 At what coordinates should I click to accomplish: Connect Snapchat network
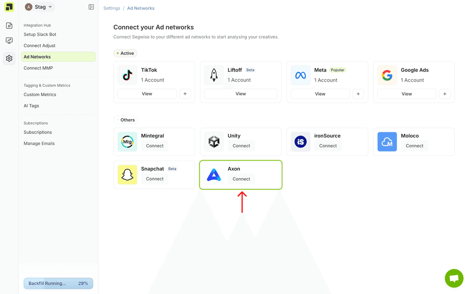click(x=154, y=179)
